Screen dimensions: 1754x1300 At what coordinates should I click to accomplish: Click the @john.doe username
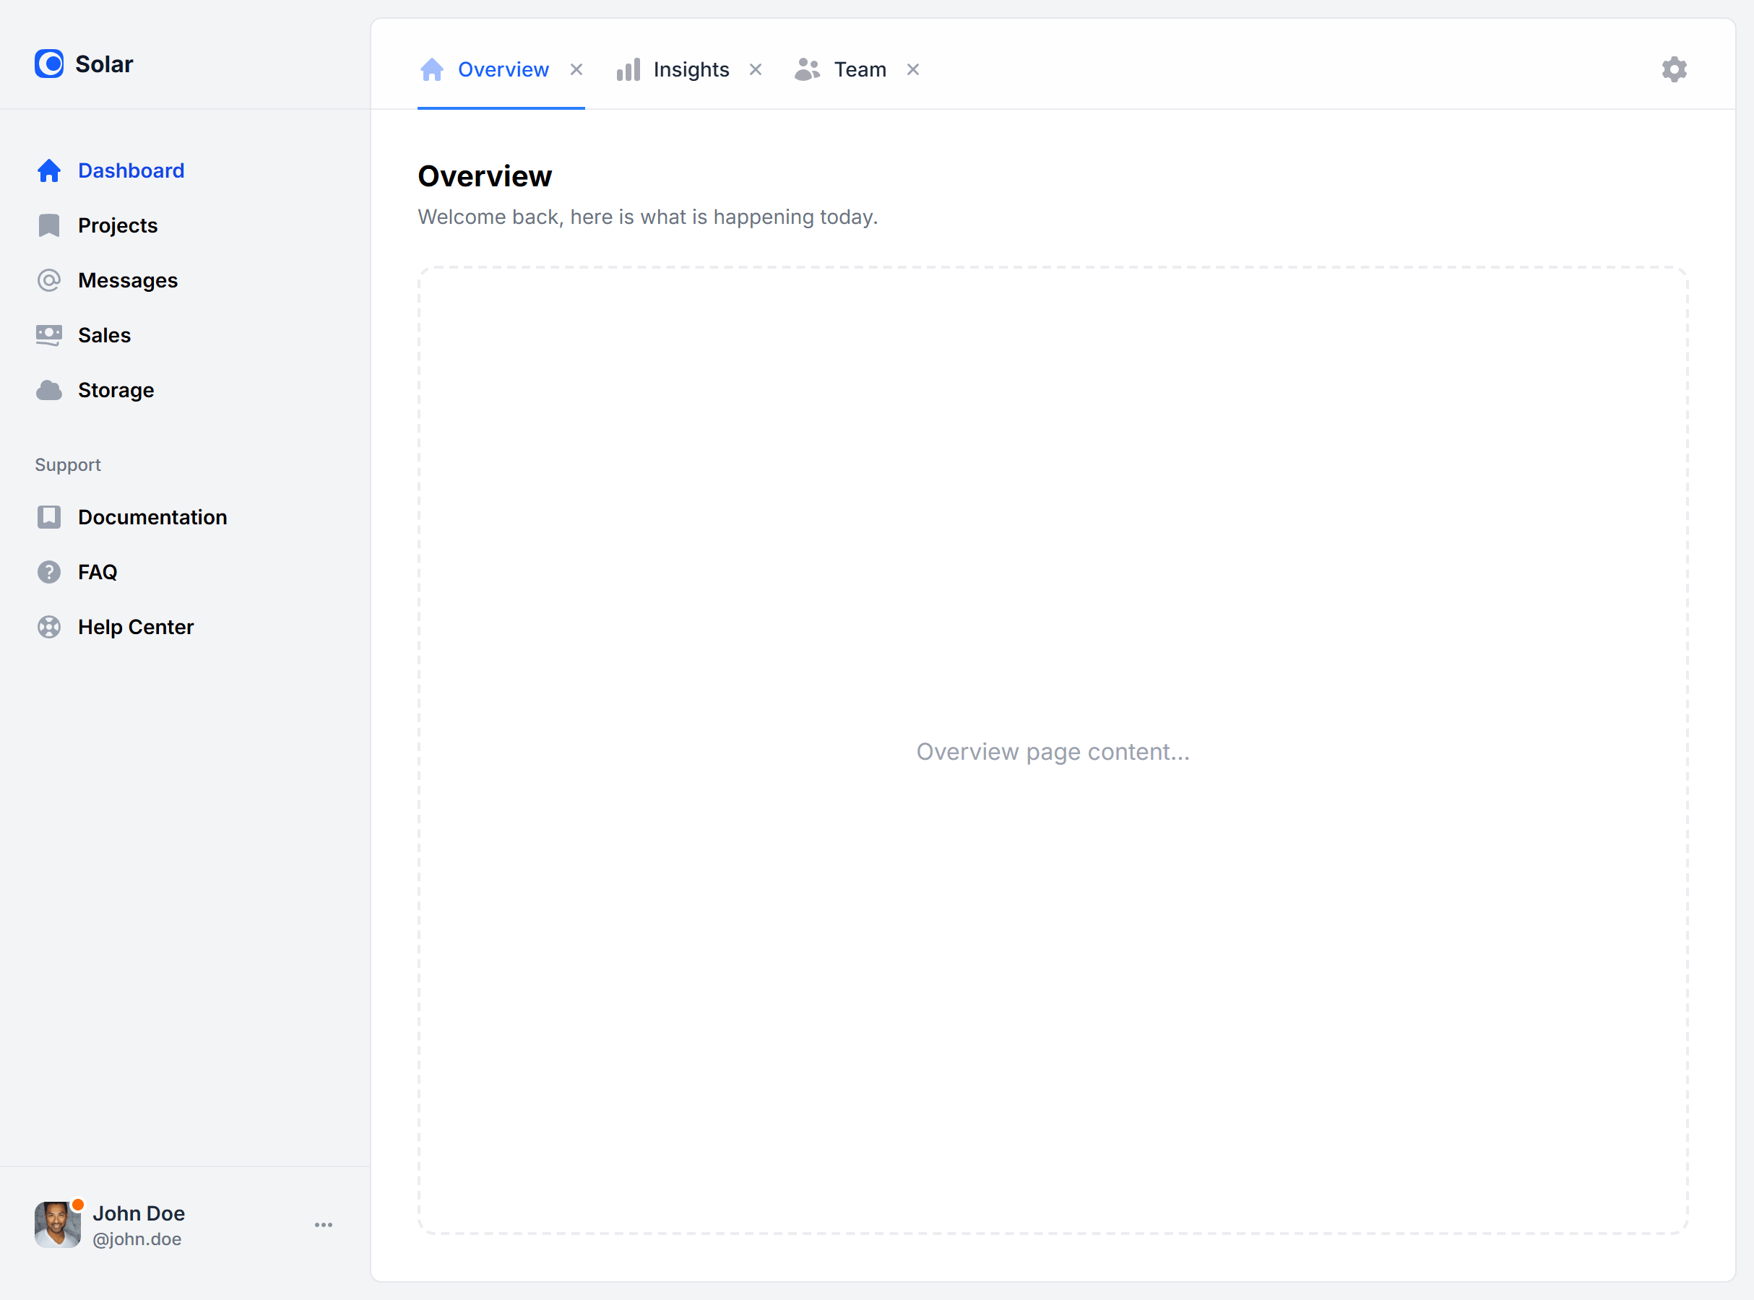137,1239
